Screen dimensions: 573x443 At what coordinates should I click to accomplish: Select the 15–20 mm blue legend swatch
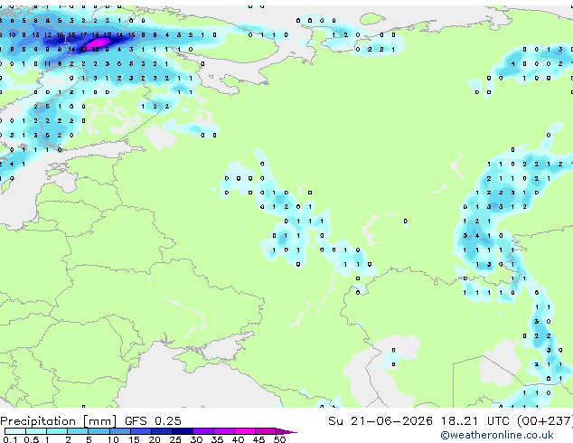point(141,431)
